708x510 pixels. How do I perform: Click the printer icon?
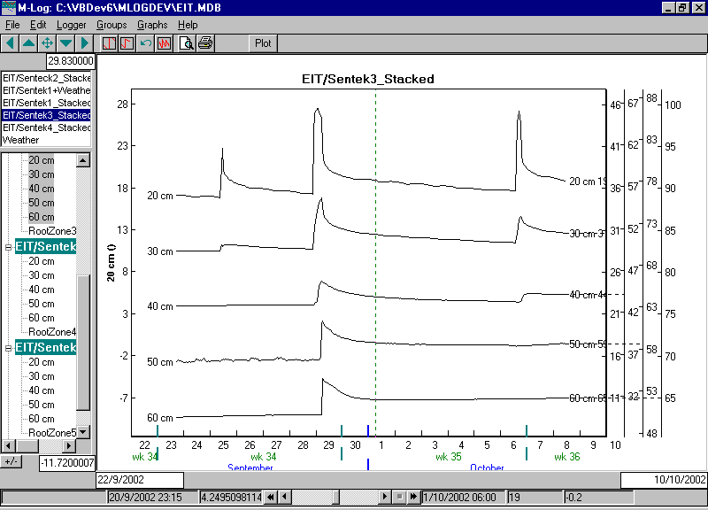coord(205,42)
